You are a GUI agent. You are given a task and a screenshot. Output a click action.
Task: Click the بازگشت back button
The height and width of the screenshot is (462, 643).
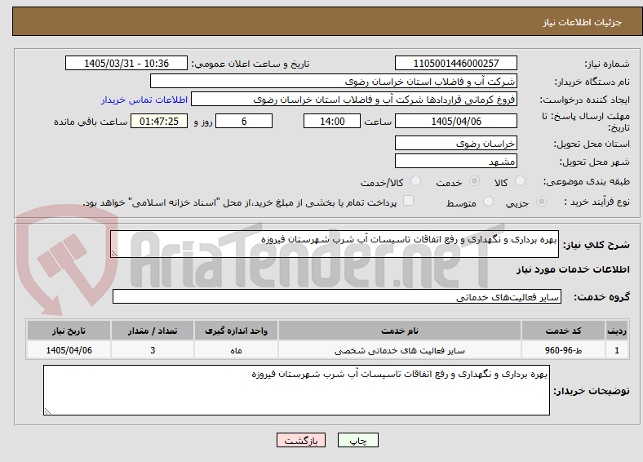point(301,440)
